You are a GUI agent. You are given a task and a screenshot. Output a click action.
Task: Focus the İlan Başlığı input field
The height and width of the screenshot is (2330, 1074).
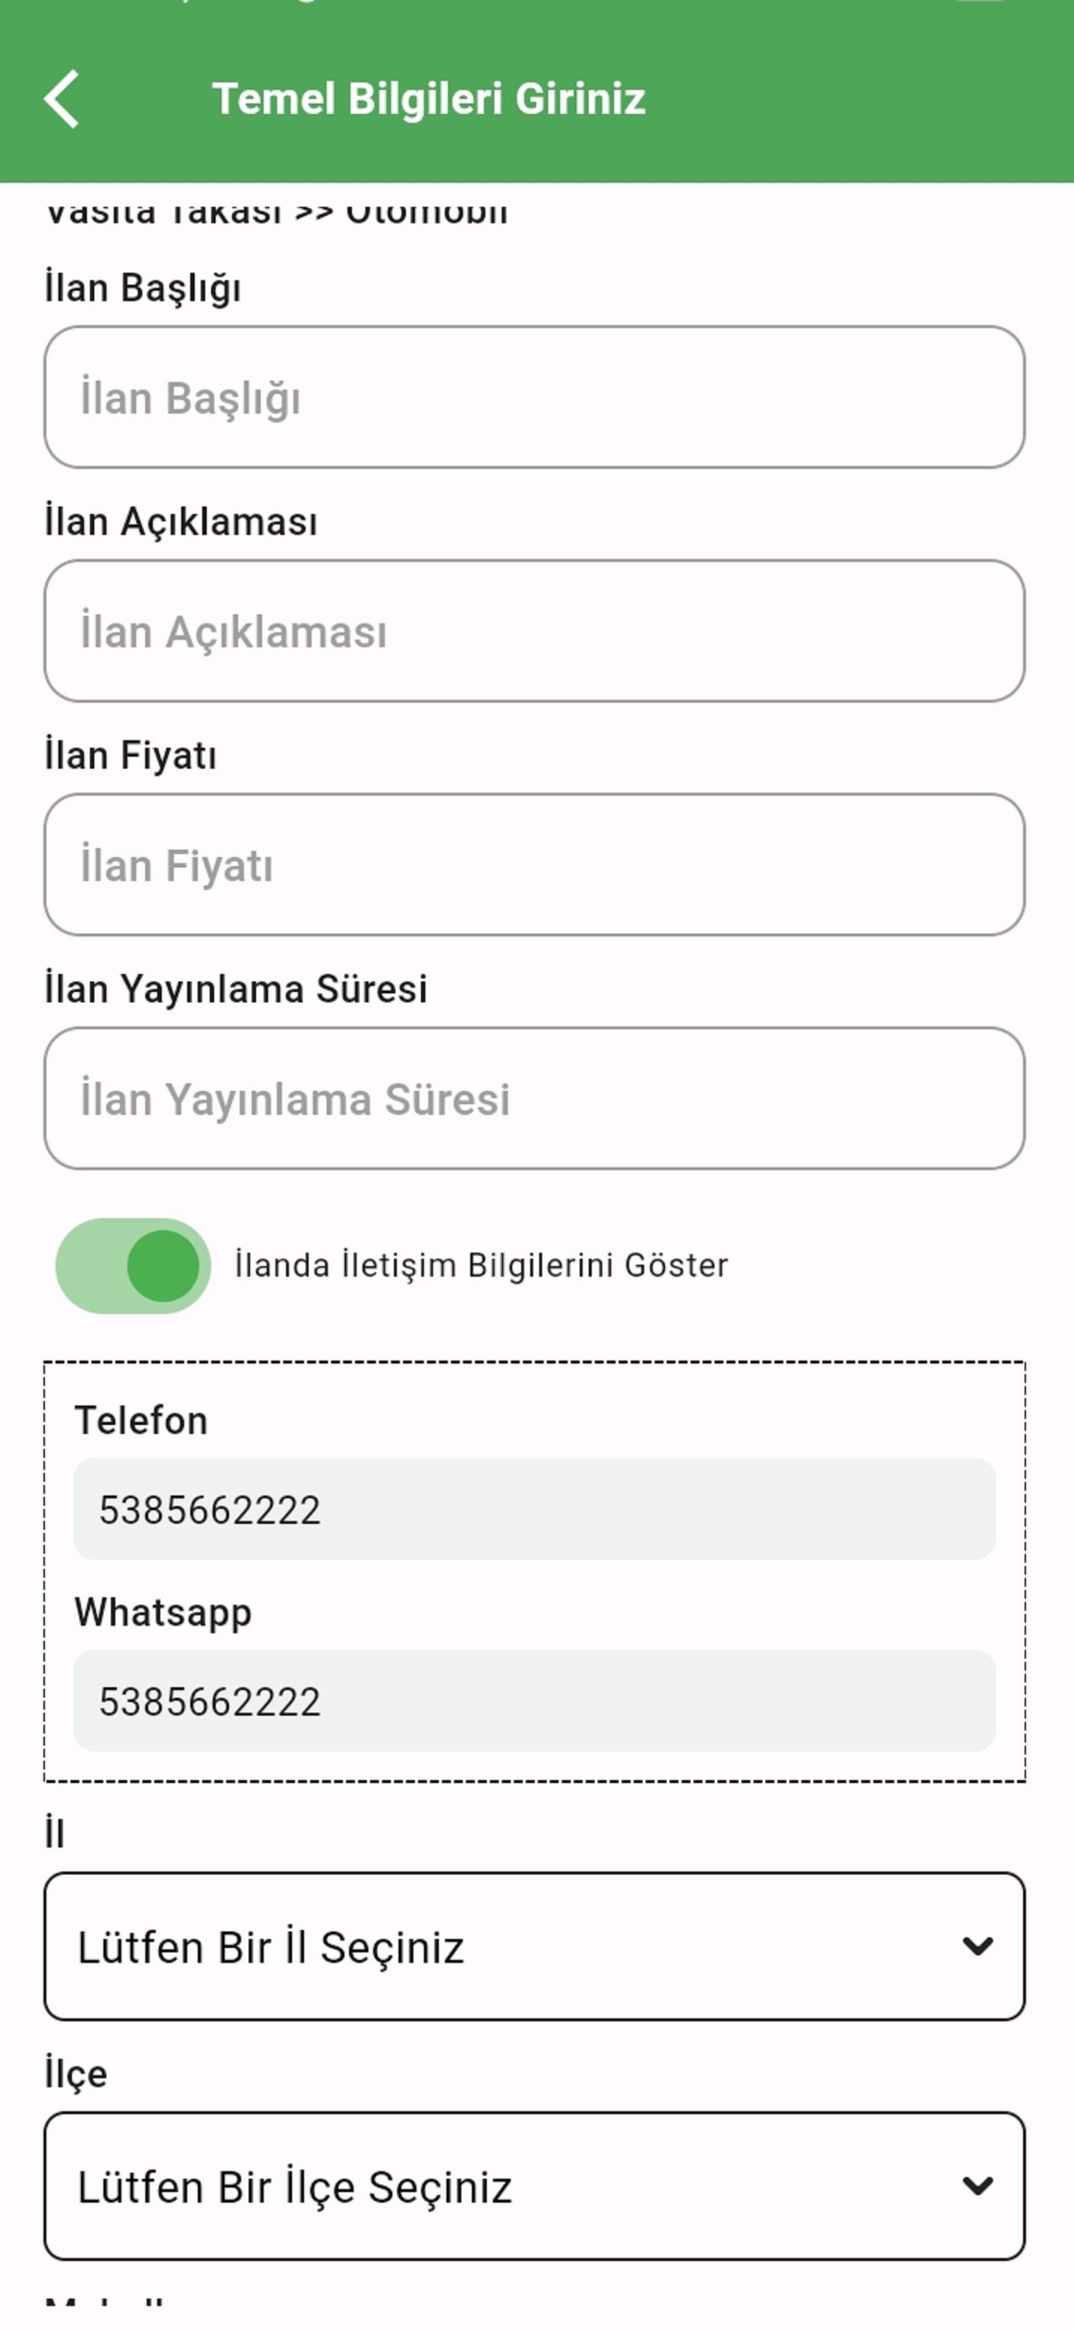tap(534, 397)
